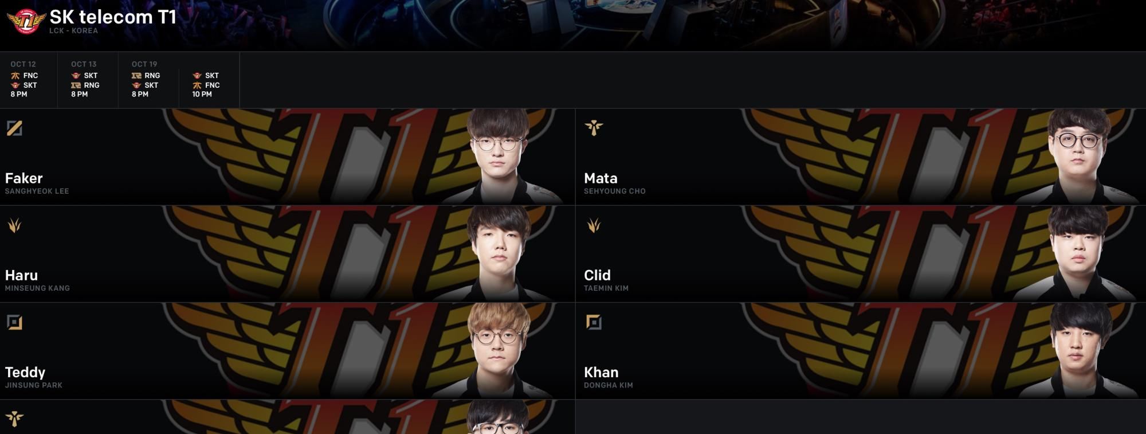Click the SK telecom T1 team logo
The image size is (1146, 434).
coord(26,21)
